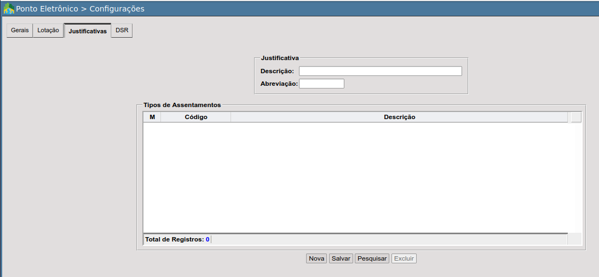Click the Total de Registros status bar
This screenshot has height=277, width=599.
[355, 239]
